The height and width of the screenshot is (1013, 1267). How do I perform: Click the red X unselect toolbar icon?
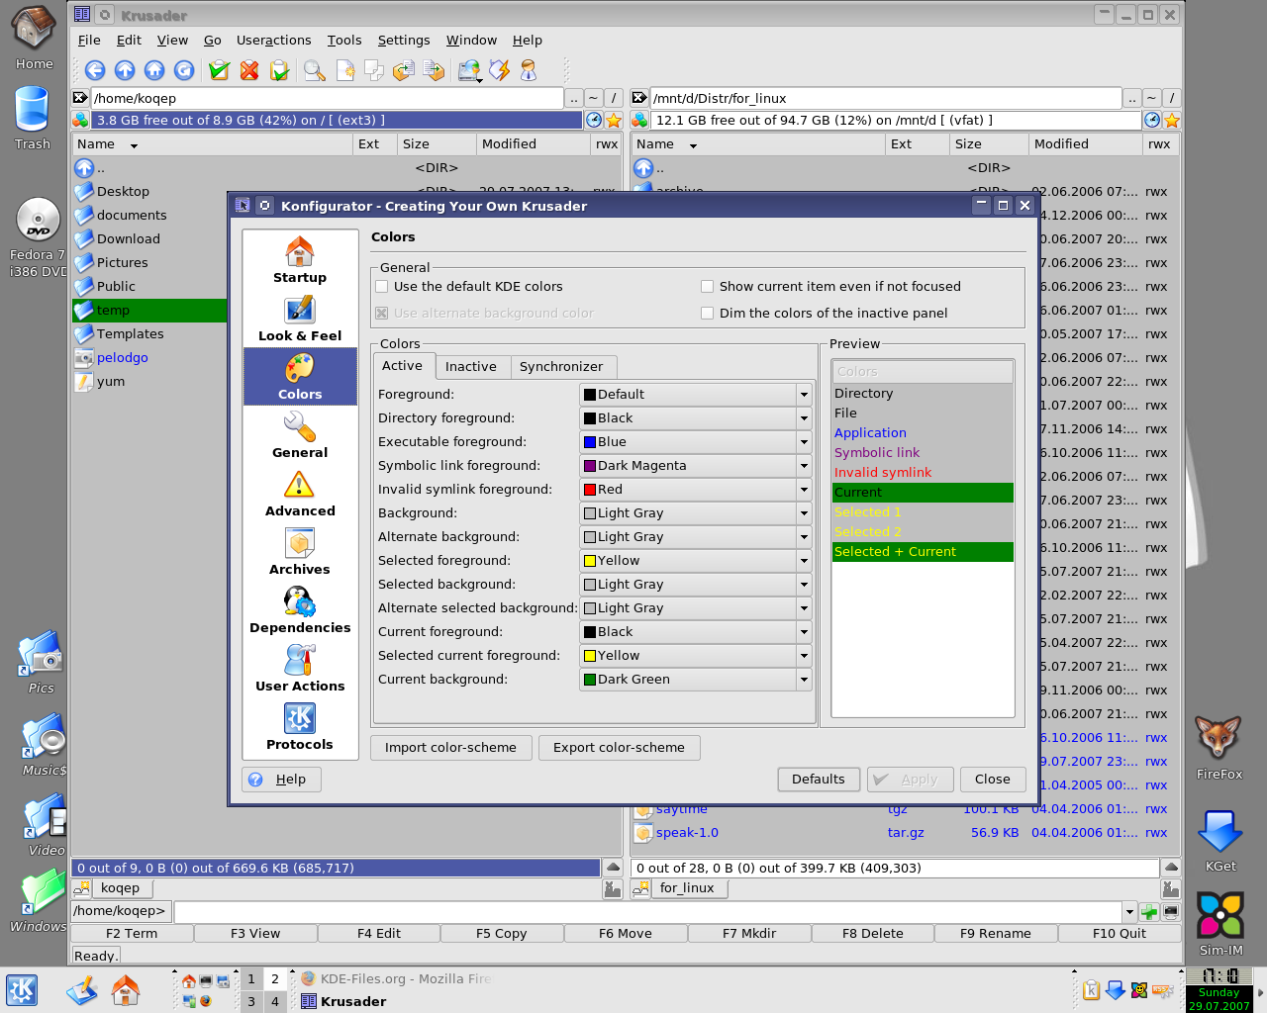tap(249, 69)
